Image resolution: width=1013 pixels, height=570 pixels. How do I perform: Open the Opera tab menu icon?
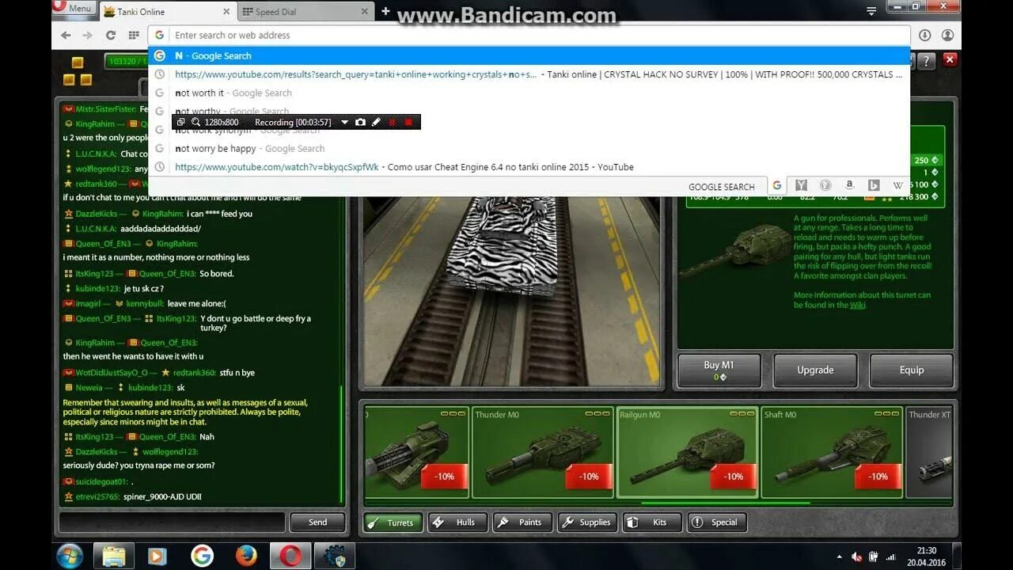tap(871, 11)
